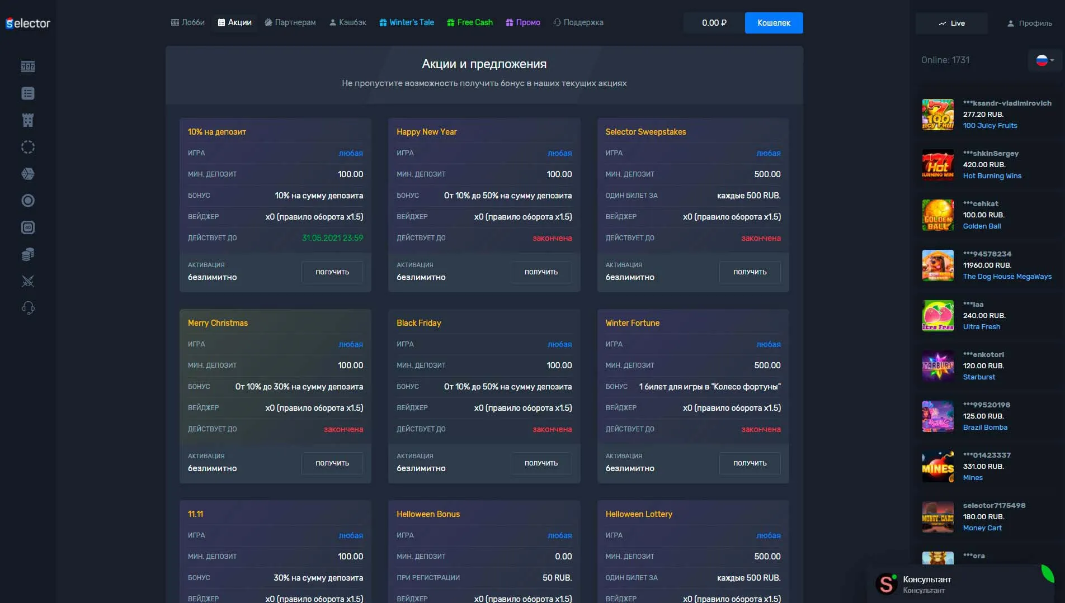Screen dimensions: 1065x603
Task: Click the Black Friday card title
Action: point(419,323)
